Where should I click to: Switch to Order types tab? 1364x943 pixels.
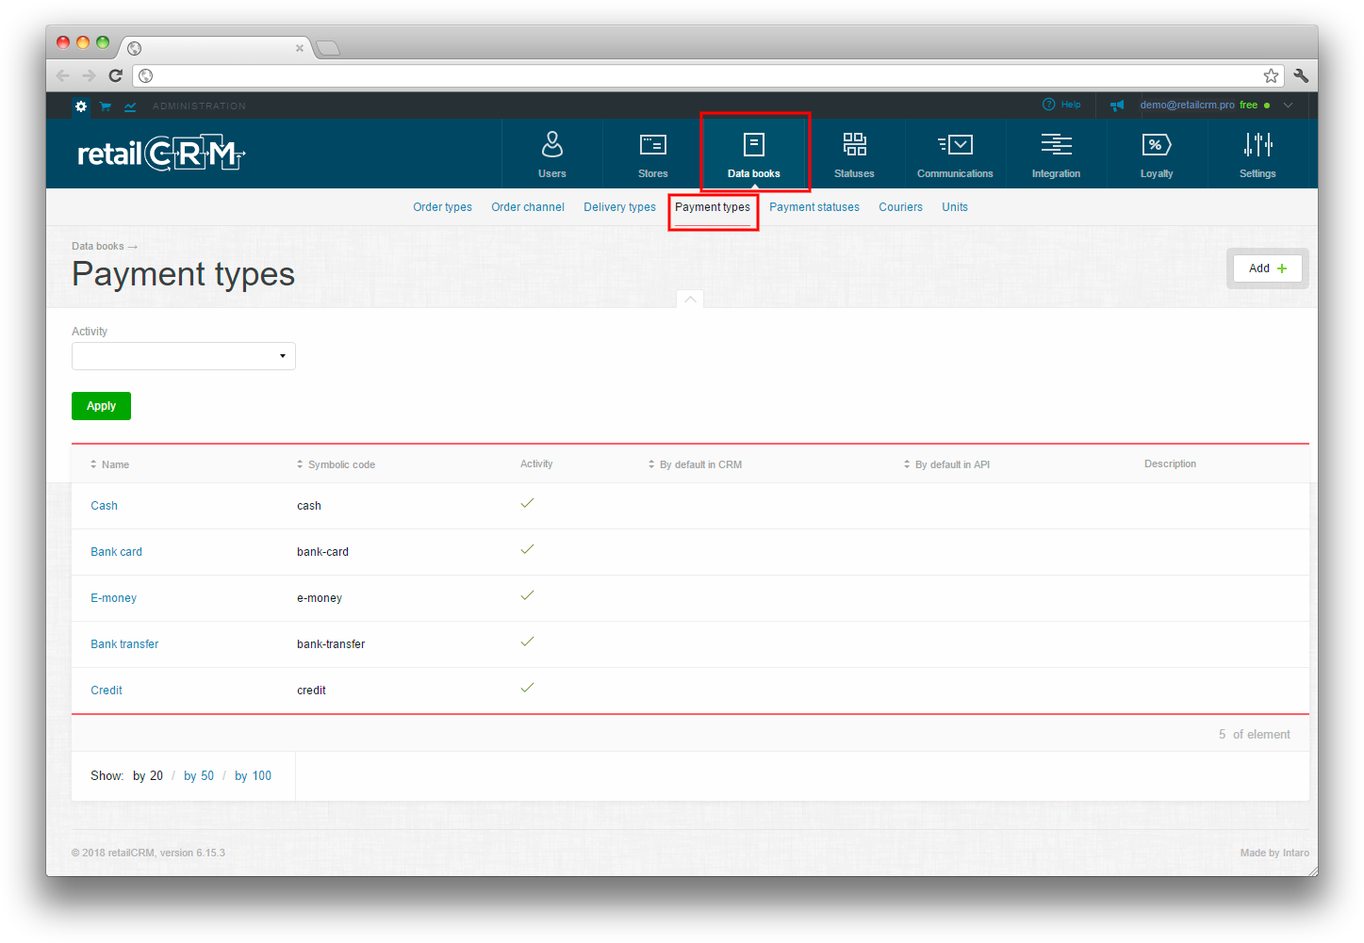click(x=442, y=207)
